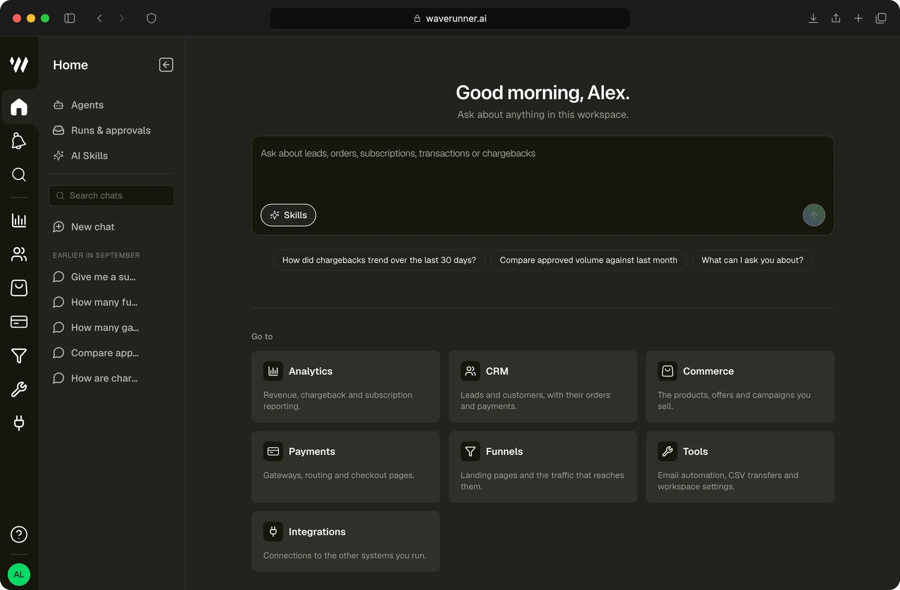Open Commerce shopping bag icon in left rail
The width and height of the screenshot is (900, 590).
pos(19,287)
